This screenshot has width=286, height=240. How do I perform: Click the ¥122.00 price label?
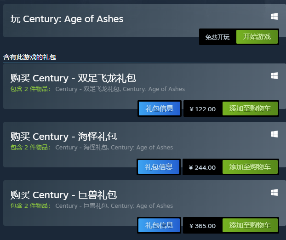[x=203, y=109]
